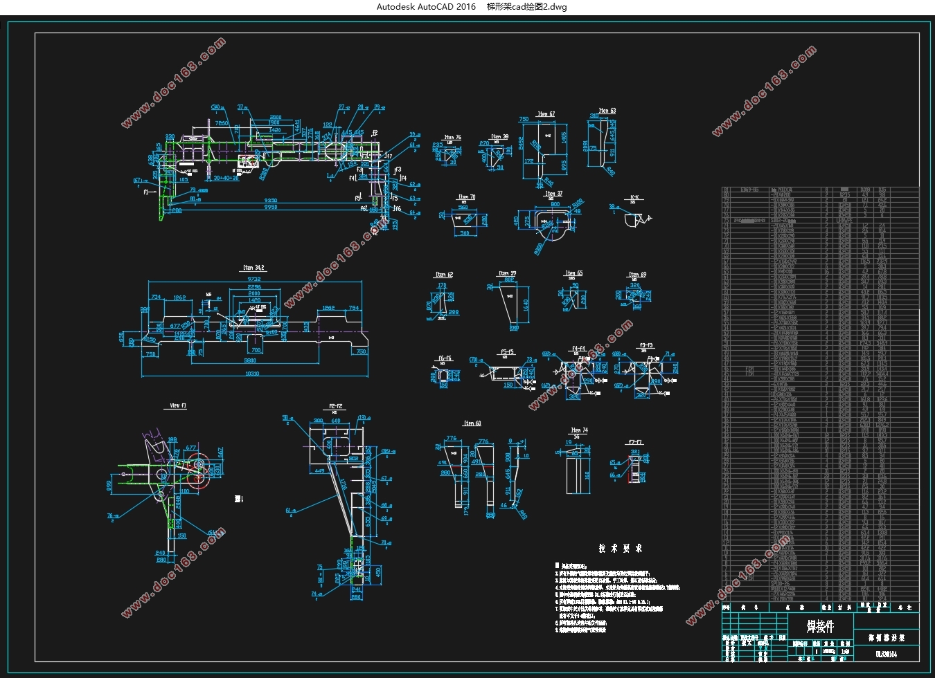Select the View F1 drawing label
Screen dimensions: 935x678
pos(178,406)
